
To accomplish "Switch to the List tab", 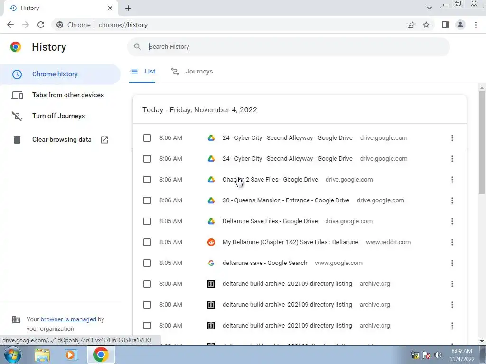I will click(142, 72).
